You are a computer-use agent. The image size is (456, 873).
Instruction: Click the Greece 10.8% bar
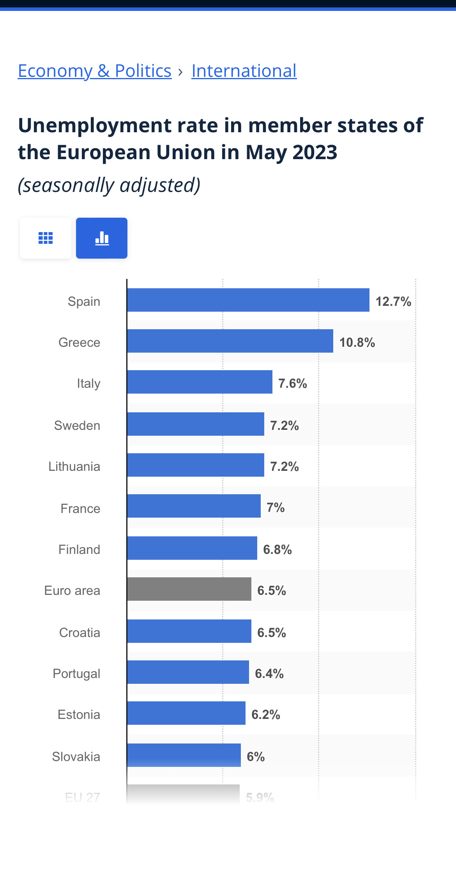pyautogui.click(x=230, y=341)
